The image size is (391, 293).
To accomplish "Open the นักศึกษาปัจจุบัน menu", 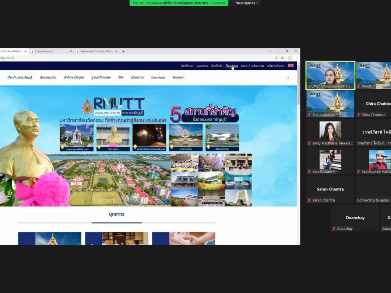I will pos(74,77).
